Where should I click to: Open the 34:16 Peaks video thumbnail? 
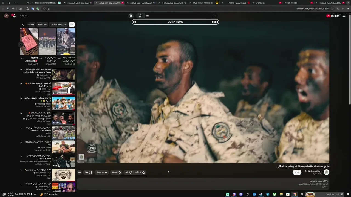click(63, 103)
